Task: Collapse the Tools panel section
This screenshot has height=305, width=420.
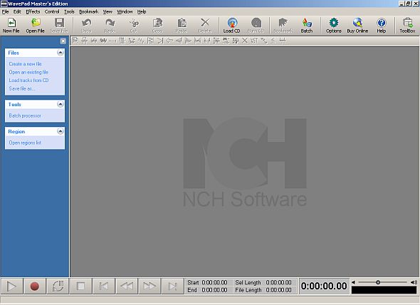Action: click(x=61, y=104)
